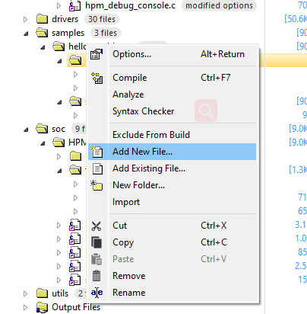
Task: Click the Add New File icon
Action: (97, 152)
